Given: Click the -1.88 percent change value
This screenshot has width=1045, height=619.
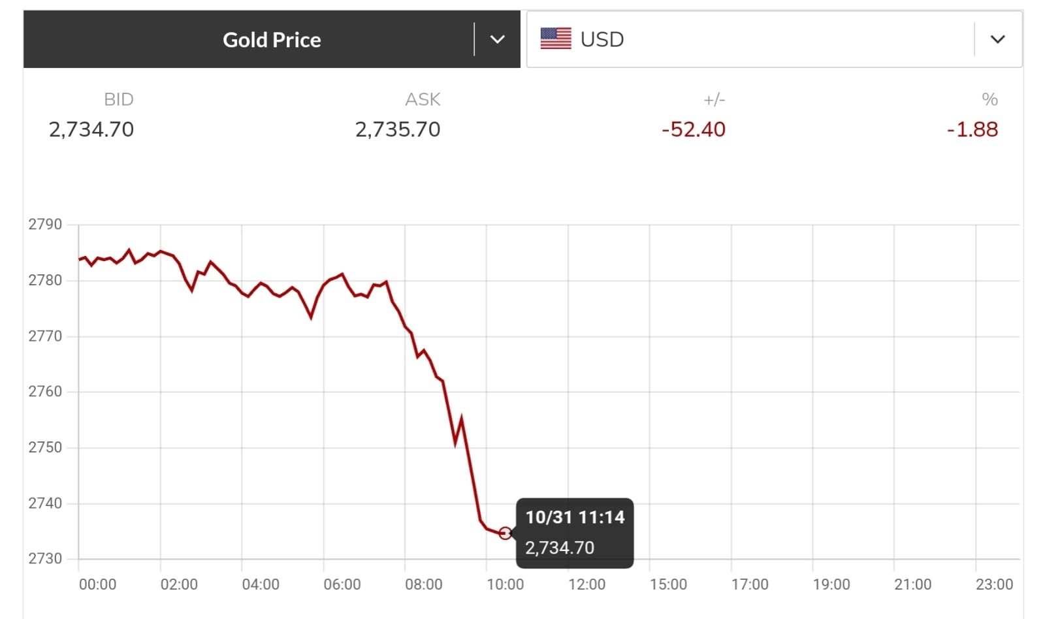Looking at the screenshot, I should pos(972,129).
